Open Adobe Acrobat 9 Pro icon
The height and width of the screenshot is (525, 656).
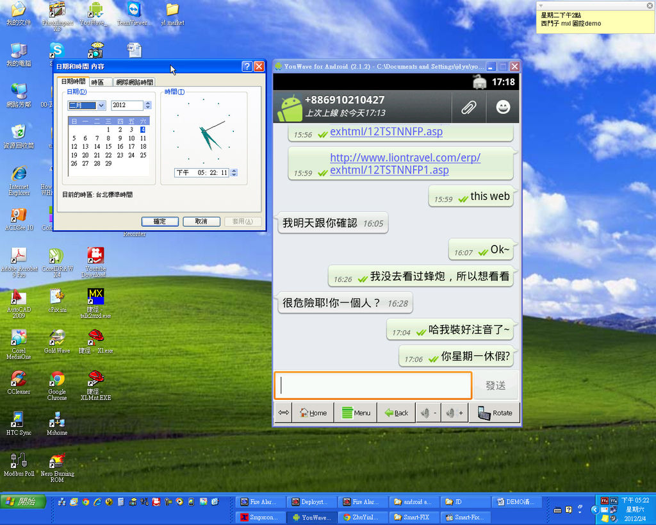tap(19, 263)
